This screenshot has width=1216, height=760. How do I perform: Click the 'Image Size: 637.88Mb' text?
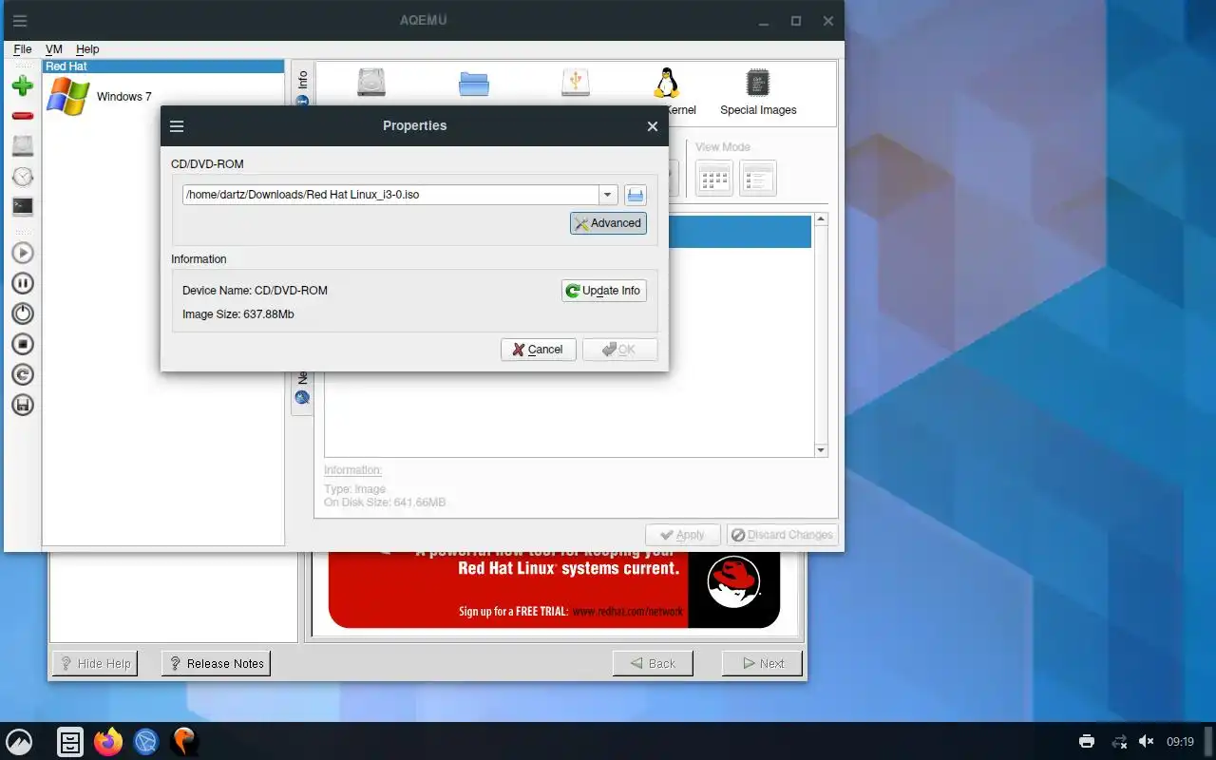tap(238, 314)
